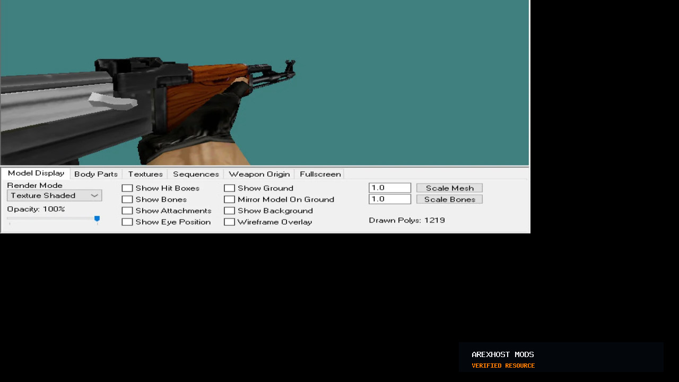Open the Render Mode dropdown
The image size is (679, 382).
[54, 196]
